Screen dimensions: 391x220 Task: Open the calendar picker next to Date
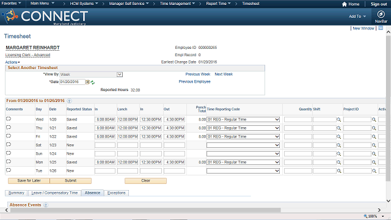point(87,82)
